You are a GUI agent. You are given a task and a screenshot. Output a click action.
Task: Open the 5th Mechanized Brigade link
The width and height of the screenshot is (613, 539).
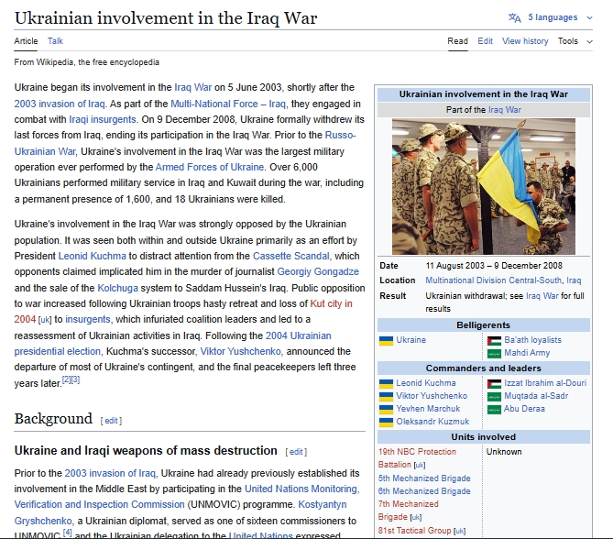[x=424, y=478]
